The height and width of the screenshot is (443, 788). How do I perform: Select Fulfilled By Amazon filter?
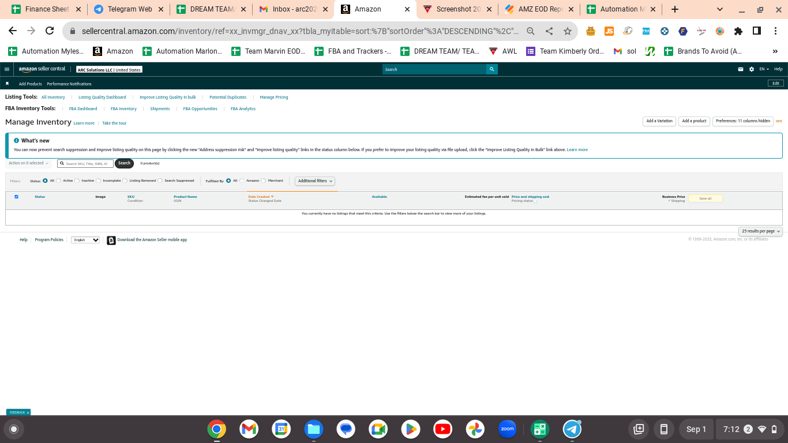pos(242,181)
